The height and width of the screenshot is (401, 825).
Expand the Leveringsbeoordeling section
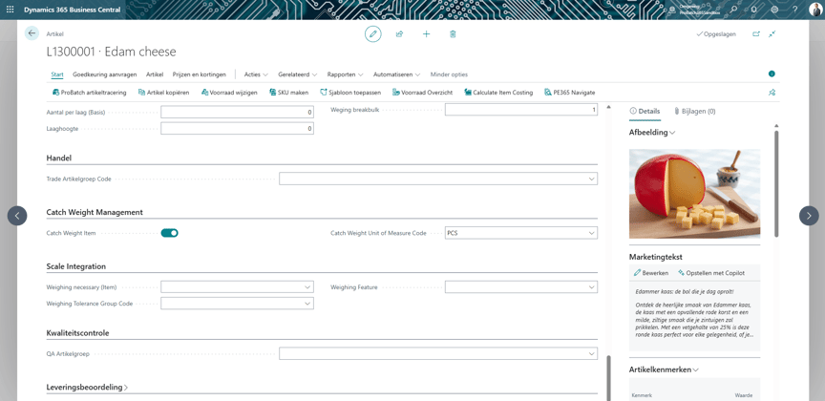click(87, 388)
